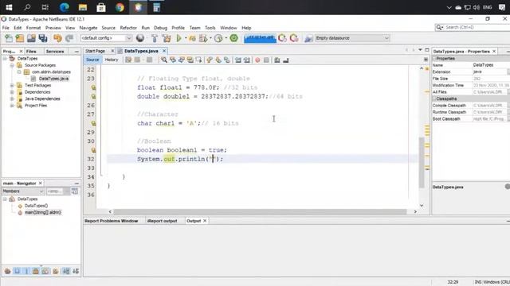
Task: Toggle show static members filter in Navigator
Action: point(26,272)
